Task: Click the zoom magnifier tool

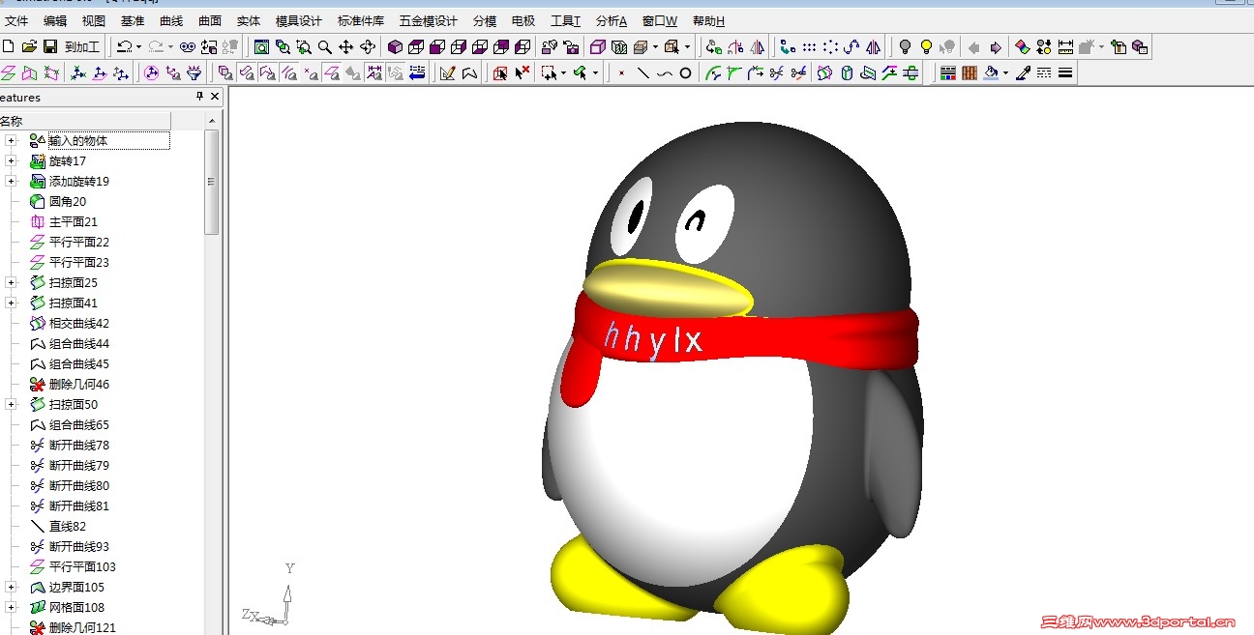Action: pos(325,46)
